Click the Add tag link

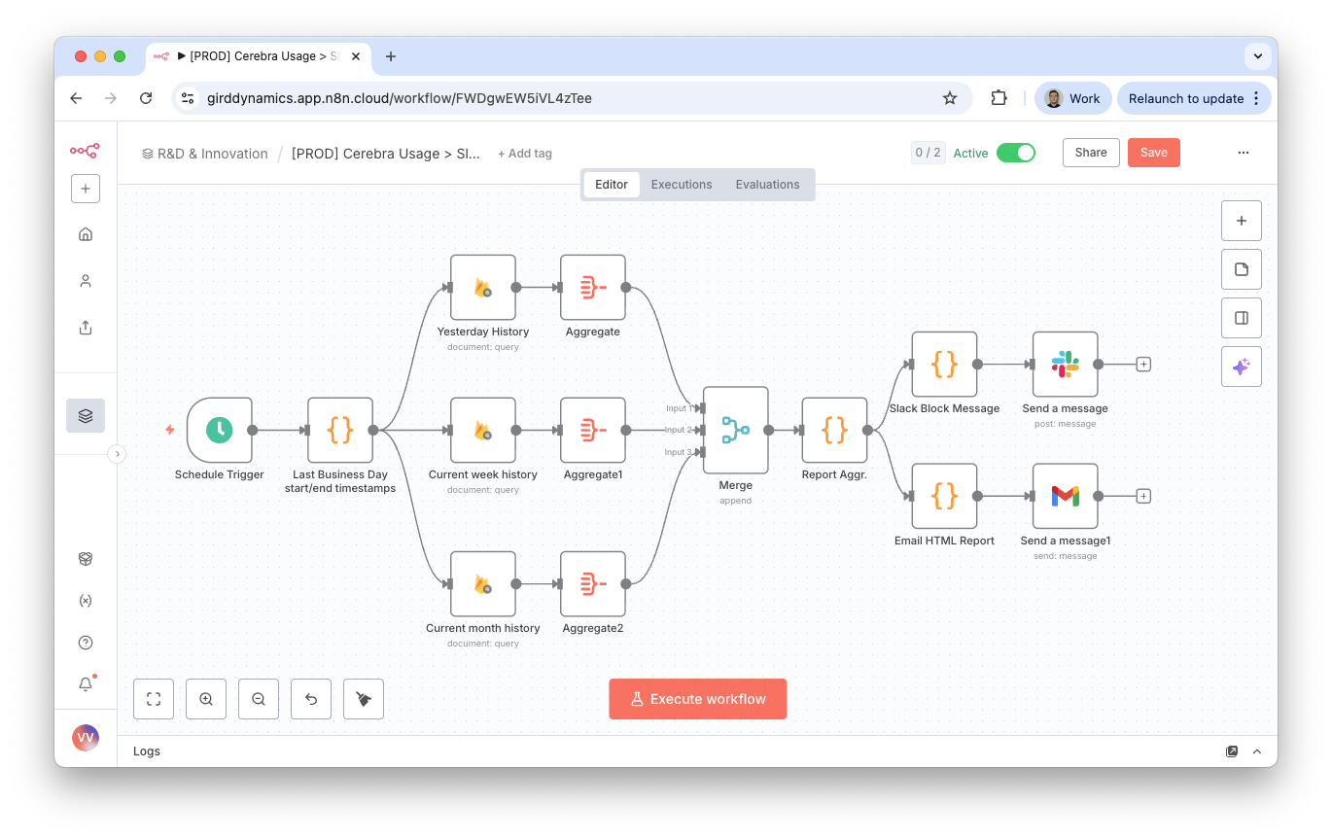click(x=525, y=154)
